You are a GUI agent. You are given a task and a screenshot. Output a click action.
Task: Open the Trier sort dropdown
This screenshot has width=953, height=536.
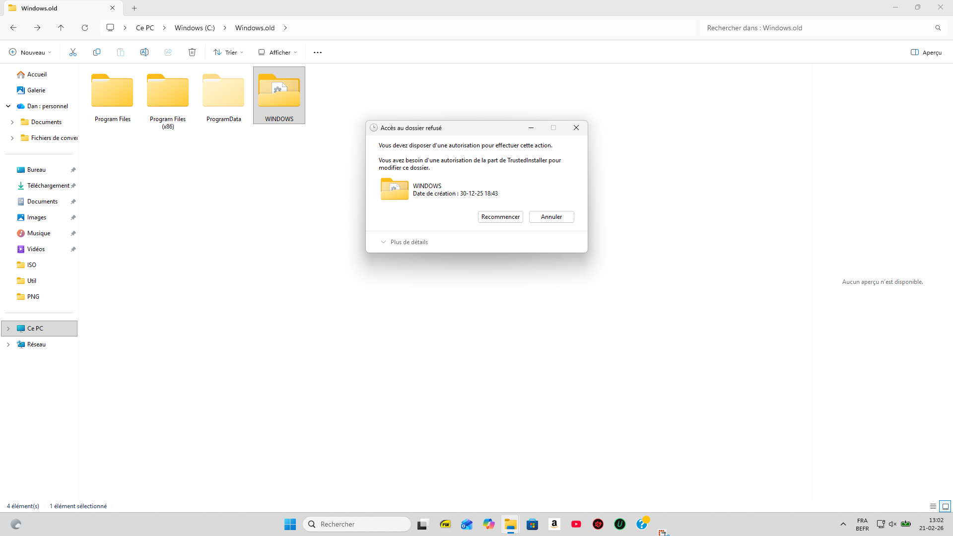click(x=228, y=52)
